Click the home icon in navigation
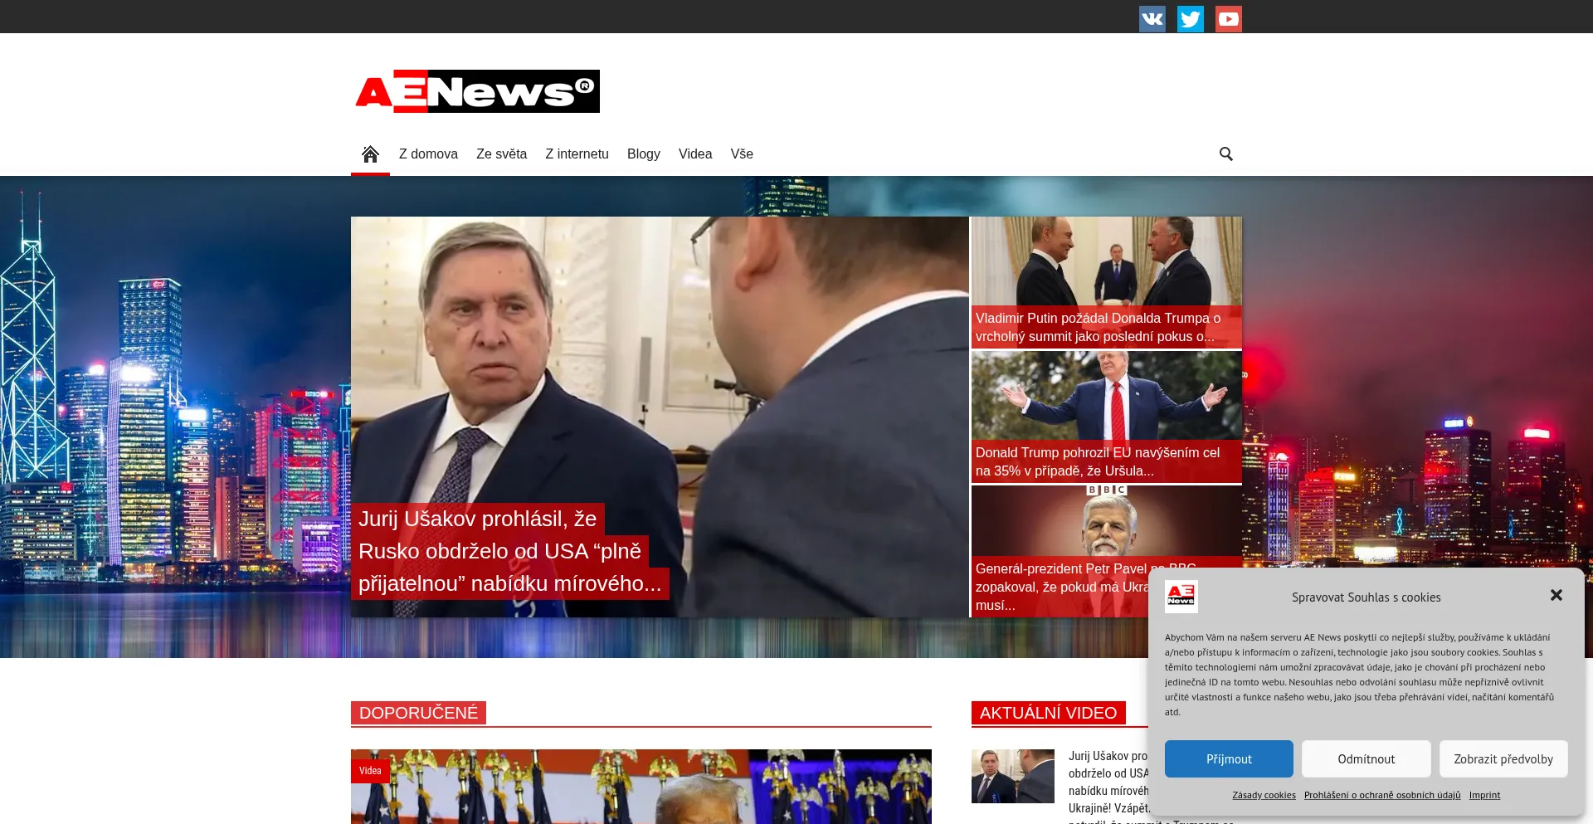Viewport: 1593px width, 824px height. (370, 154)
